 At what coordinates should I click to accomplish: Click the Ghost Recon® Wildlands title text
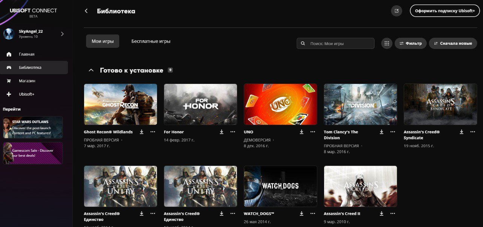pyautogui.click(x=108, y=132)
